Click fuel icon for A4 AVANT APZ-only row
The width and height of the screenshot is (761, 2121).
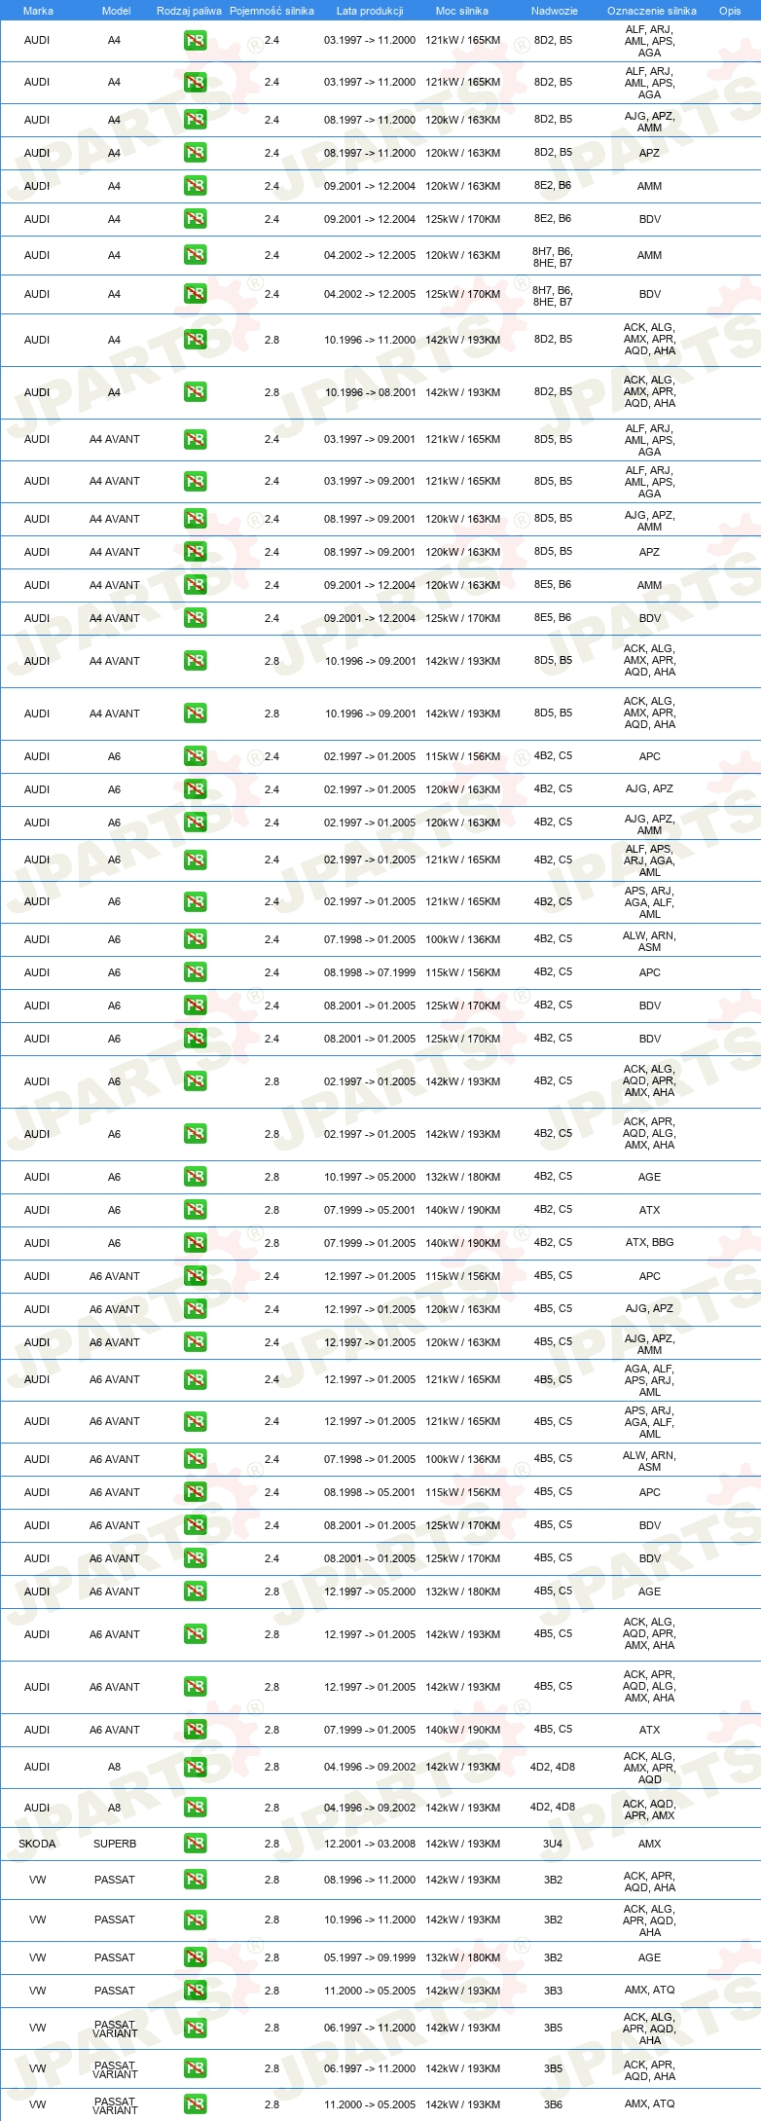point(196,552)
